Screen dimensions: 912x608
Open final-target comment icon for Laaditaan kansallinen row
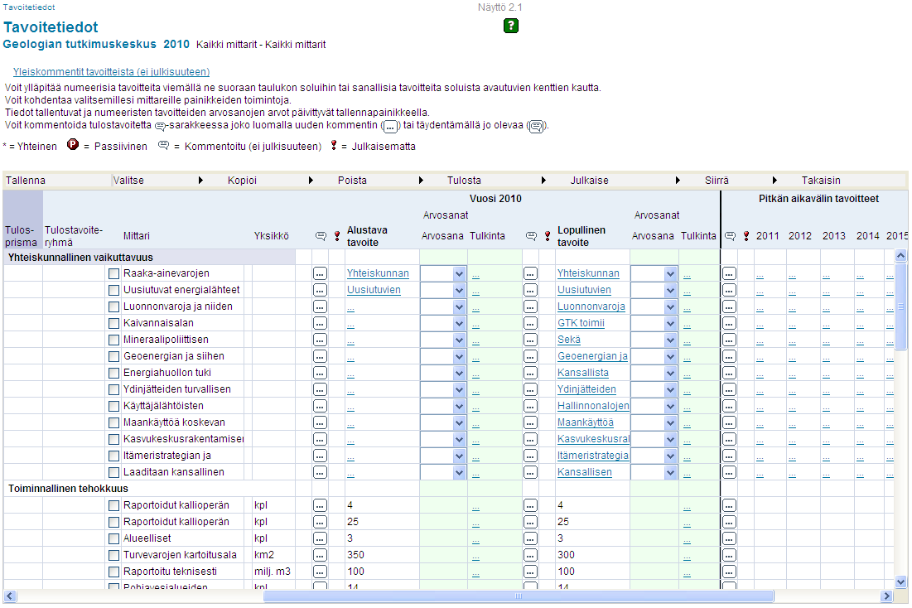[x=530, y=472]
